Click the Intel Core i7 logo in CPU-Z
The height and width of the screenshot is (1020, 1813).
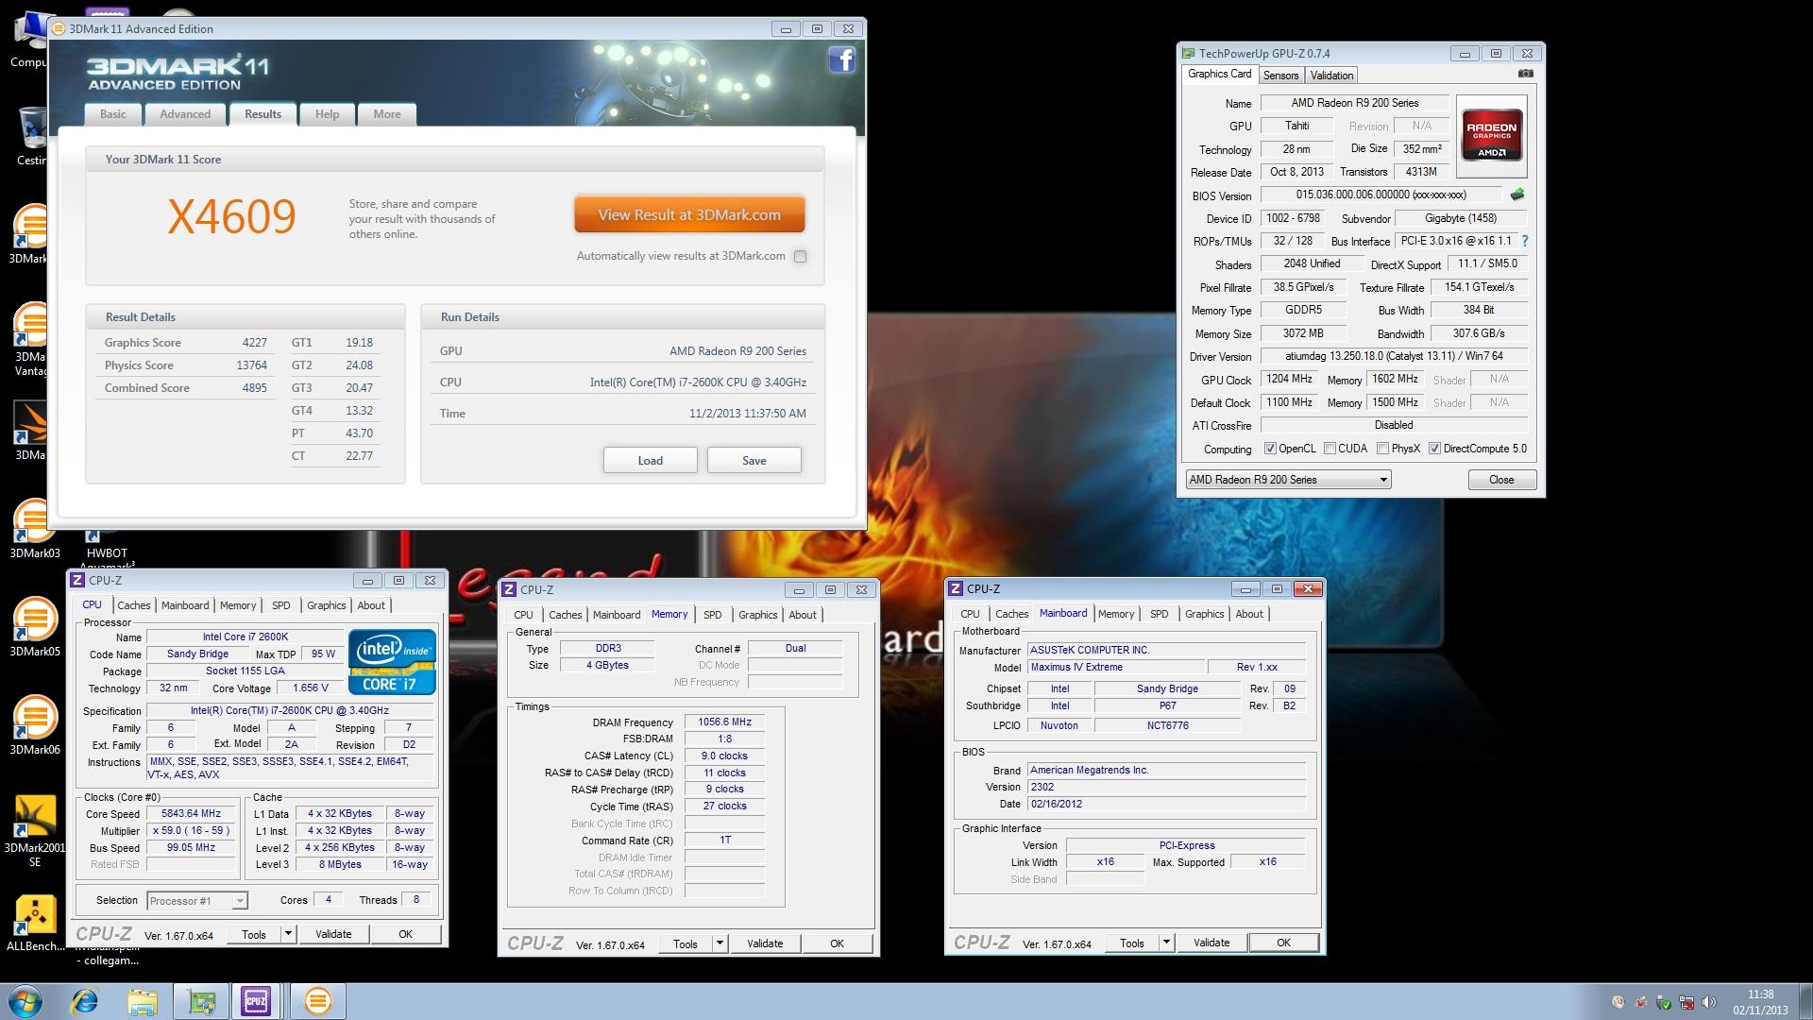point(392,661)
